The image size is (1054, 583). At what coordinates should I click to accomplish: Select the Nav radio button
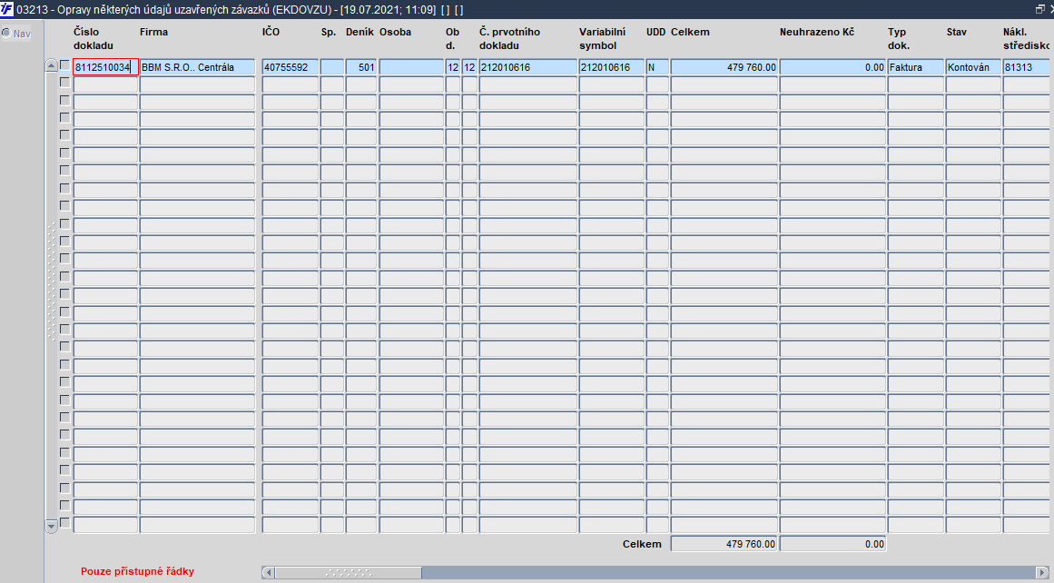tap(6, 33)
